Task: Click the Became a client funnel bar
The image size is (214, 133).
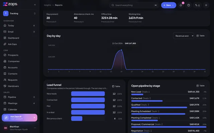Action: pos(77,118)
